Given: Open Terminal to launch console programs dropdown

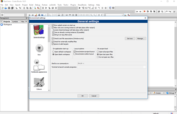Looking at the screenshot, I should [145, 67].
